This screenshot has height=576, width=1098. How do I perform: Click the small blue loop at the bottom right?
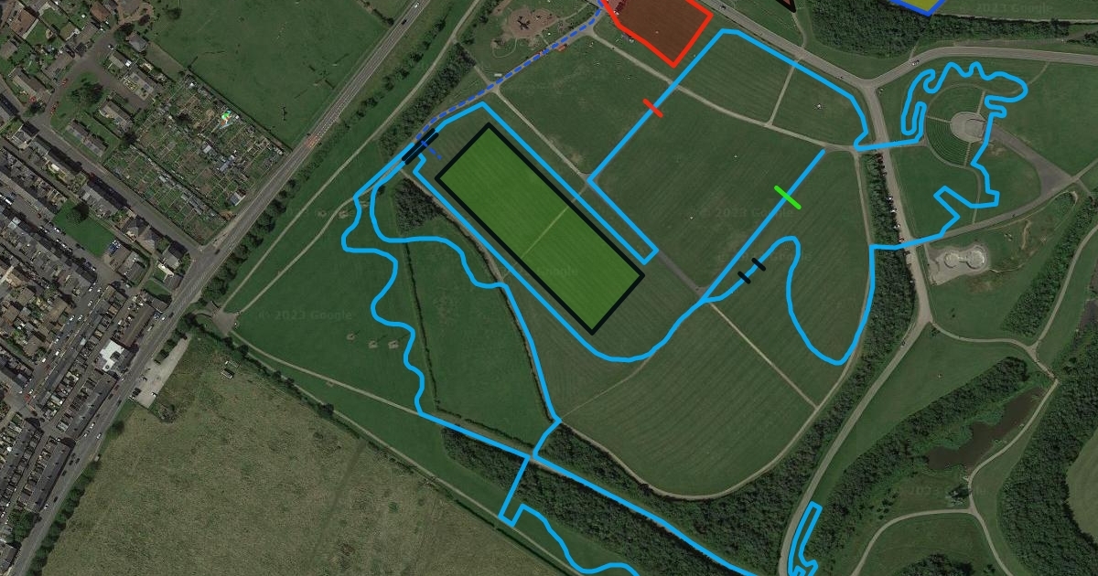802,539
